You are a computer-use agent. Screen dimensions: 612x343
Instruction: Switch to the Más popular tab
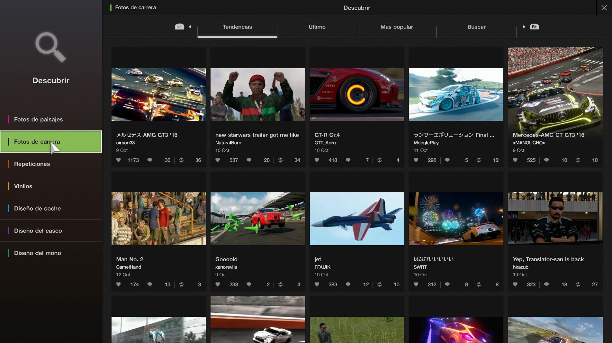coord(397,27)
